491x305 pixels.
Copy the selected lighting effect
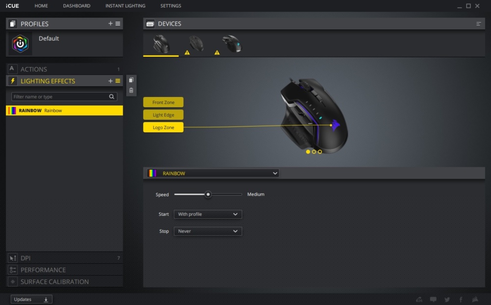pyautogui.click(x=131, y=80)
